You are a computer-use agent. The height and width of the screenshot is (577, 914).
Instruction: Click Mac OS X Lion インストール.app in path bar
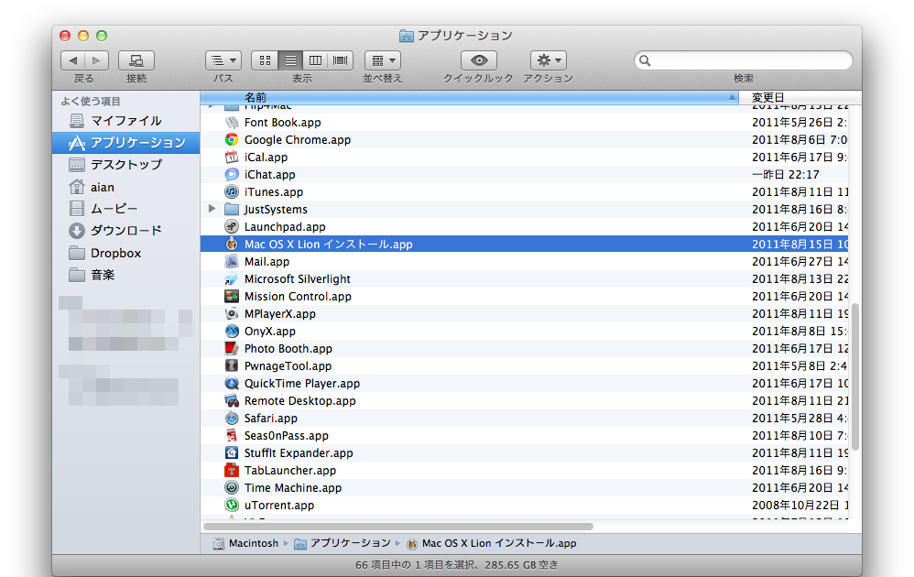492,543
